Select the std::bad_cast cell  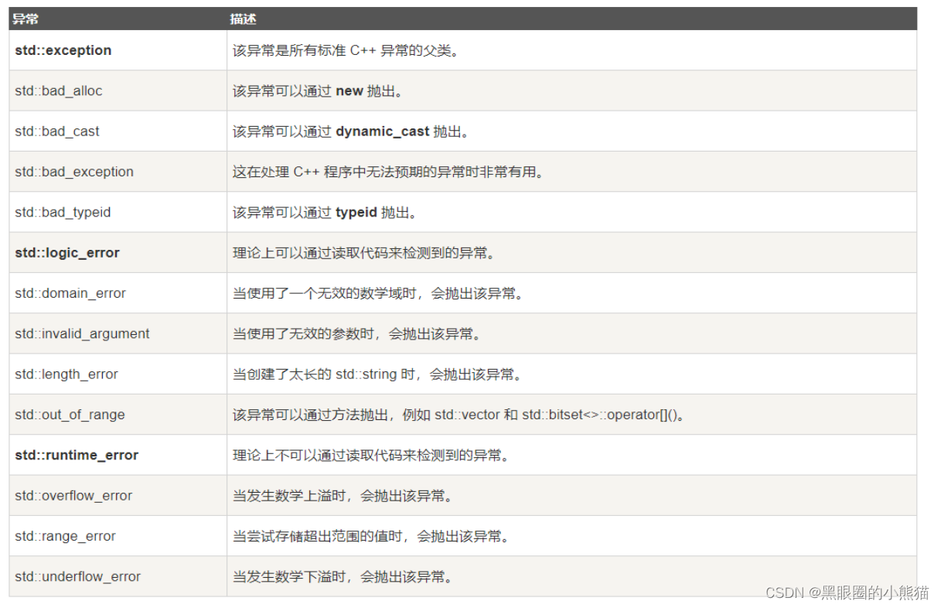[118, 132]
